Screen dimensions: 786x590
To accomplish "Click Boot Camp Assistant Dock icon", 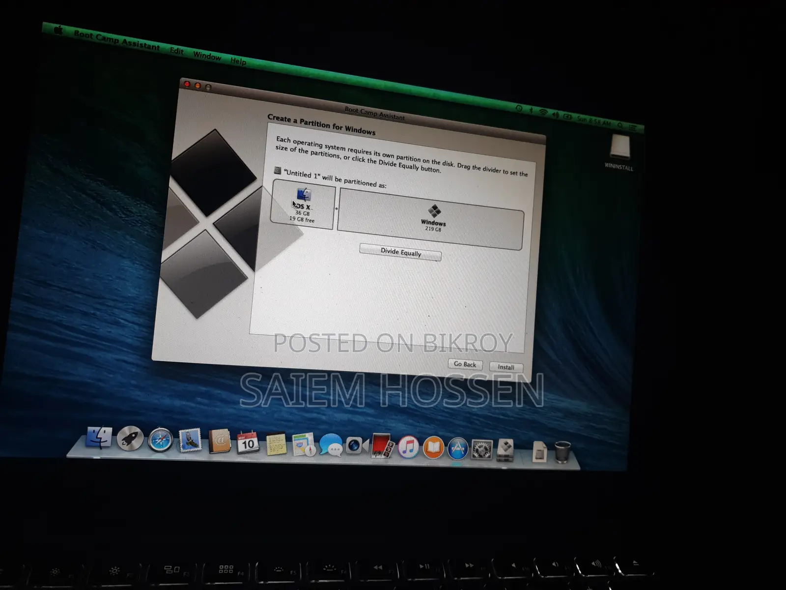I will coord(505,451).
